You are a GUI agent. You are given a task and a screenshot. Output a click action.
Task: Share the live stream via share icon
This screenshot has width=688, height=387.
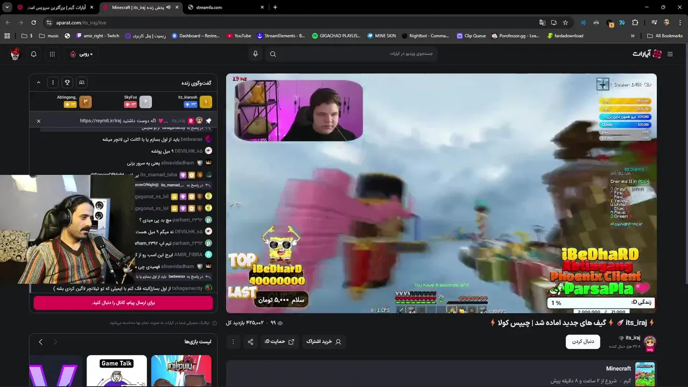click(x=250, y=341)
